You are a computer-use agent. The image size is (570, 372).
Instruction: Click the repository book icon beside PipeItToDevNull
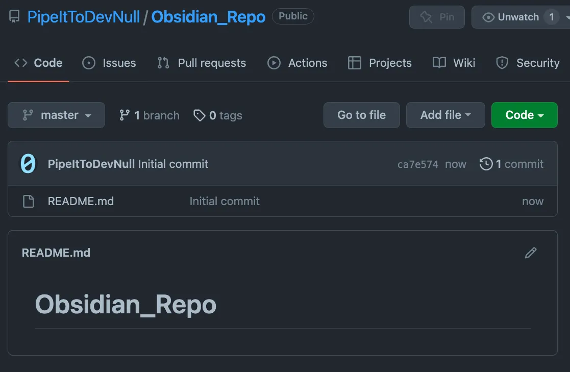point(14,16)
